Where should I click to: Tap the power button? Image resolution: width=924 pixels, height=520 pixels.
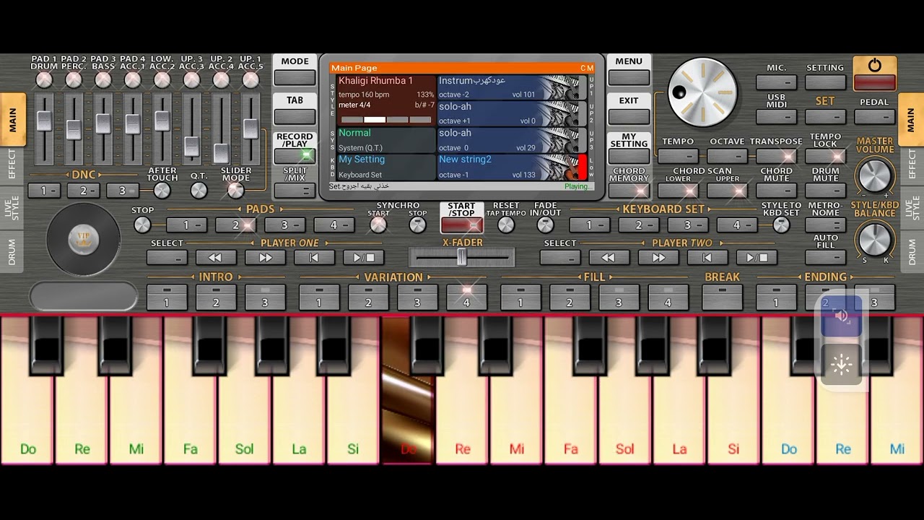click(874, 74)
